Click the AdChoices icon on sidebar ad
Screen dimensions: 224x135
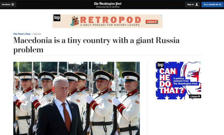[200, 63]
